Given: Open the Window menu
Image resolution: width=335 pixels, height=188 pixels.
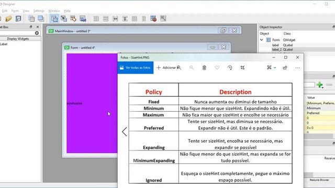Looking at the screenshot, I should click(54, 10).
